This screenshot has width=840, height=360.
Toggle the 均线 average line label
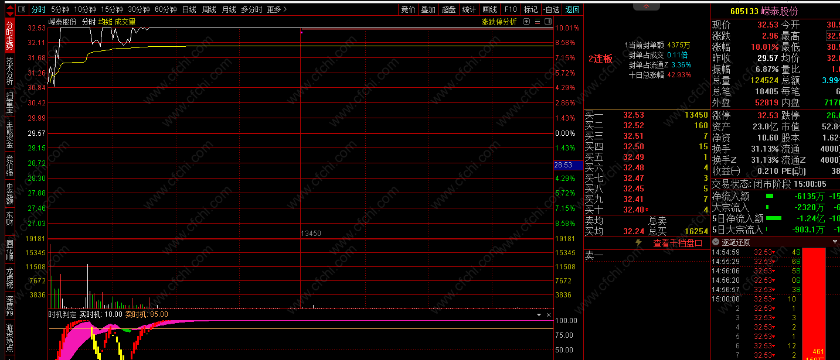tap(105, 22)
